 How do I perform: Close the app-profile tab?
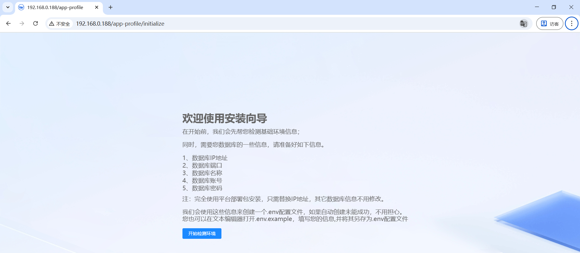97,7
